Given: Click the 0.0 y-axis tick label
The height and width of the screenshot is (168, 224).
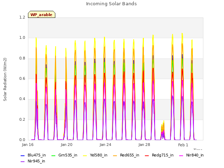Looking at the screenshot, I should click(x=22, y=140).
